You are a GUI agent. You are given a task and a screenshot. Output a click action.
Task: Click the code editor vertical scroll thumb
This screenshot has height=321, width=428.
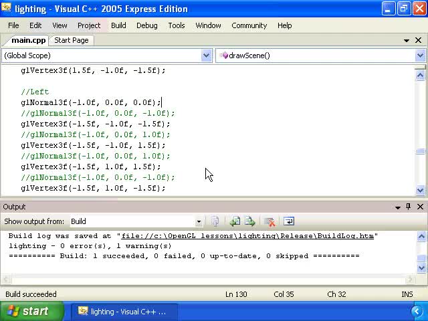(420, 151)
